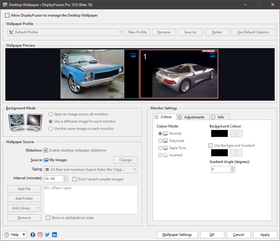Open the Instagram social link icon
The image size is (280, 241).
(x=40, y=235)
